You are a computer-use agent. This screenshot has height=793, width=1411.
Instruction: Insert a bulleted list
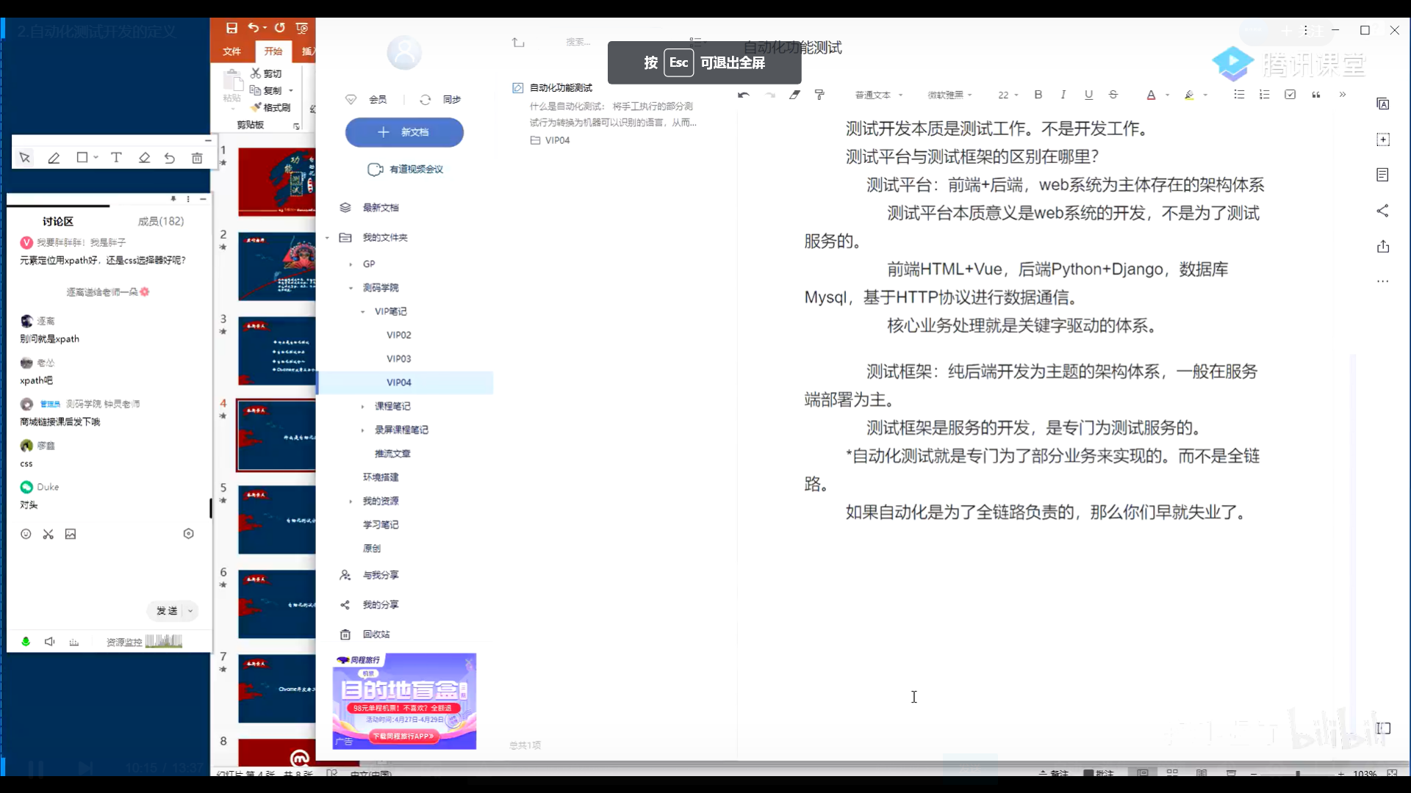(x=1239, y=95)
